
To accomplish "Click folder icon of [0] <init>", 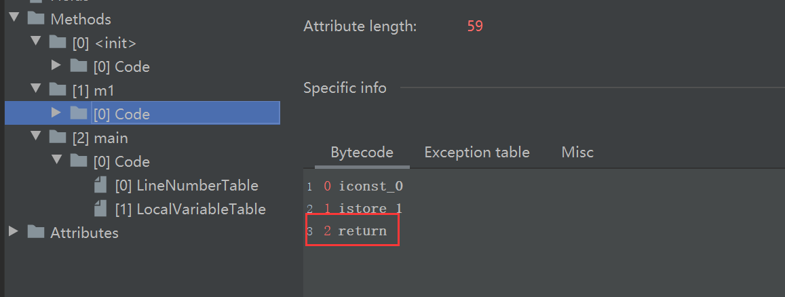I will (58, 43).
